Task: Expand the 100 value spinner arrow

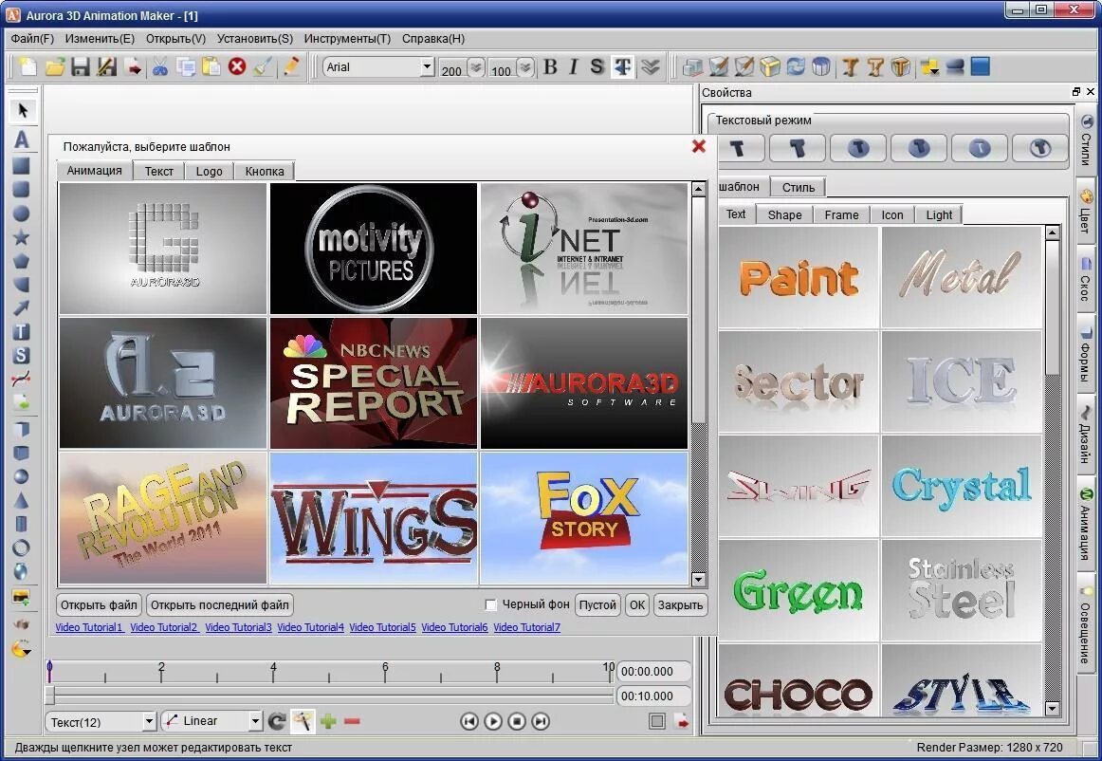Action: point(525,67)
